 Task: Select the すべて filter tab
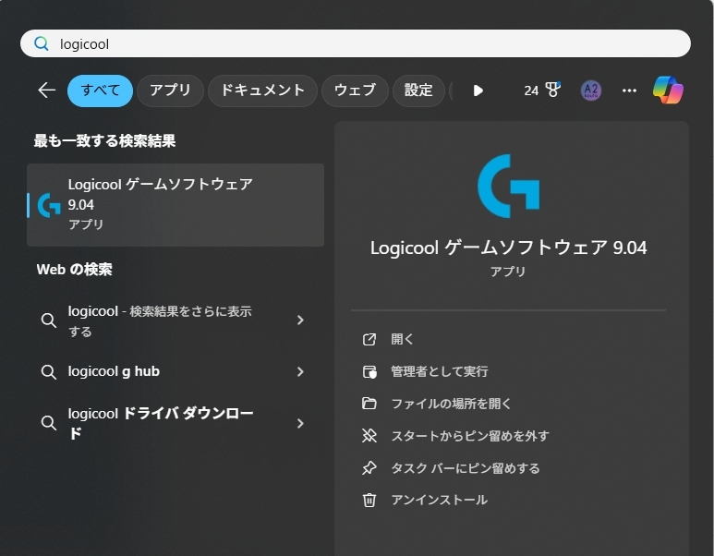tap(100, 91)
